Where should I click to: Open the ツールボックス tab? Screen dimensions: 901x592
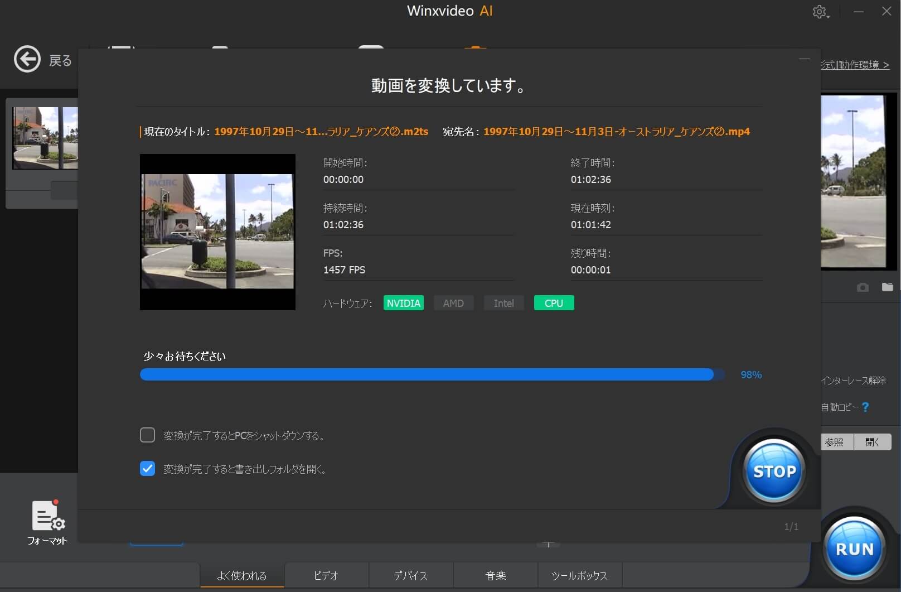[x=580, y=575]
